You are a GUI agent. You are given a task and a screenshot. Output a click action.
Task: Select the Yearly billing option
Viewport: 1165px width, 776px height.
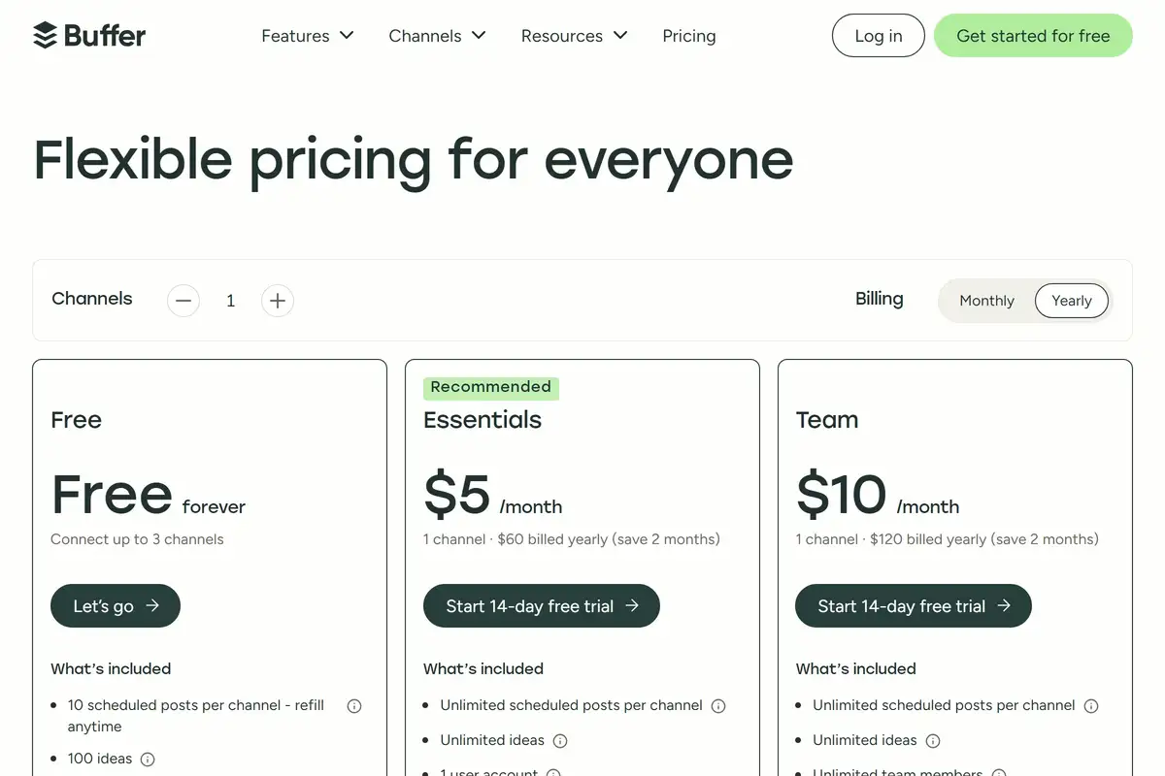(1071, 301)
